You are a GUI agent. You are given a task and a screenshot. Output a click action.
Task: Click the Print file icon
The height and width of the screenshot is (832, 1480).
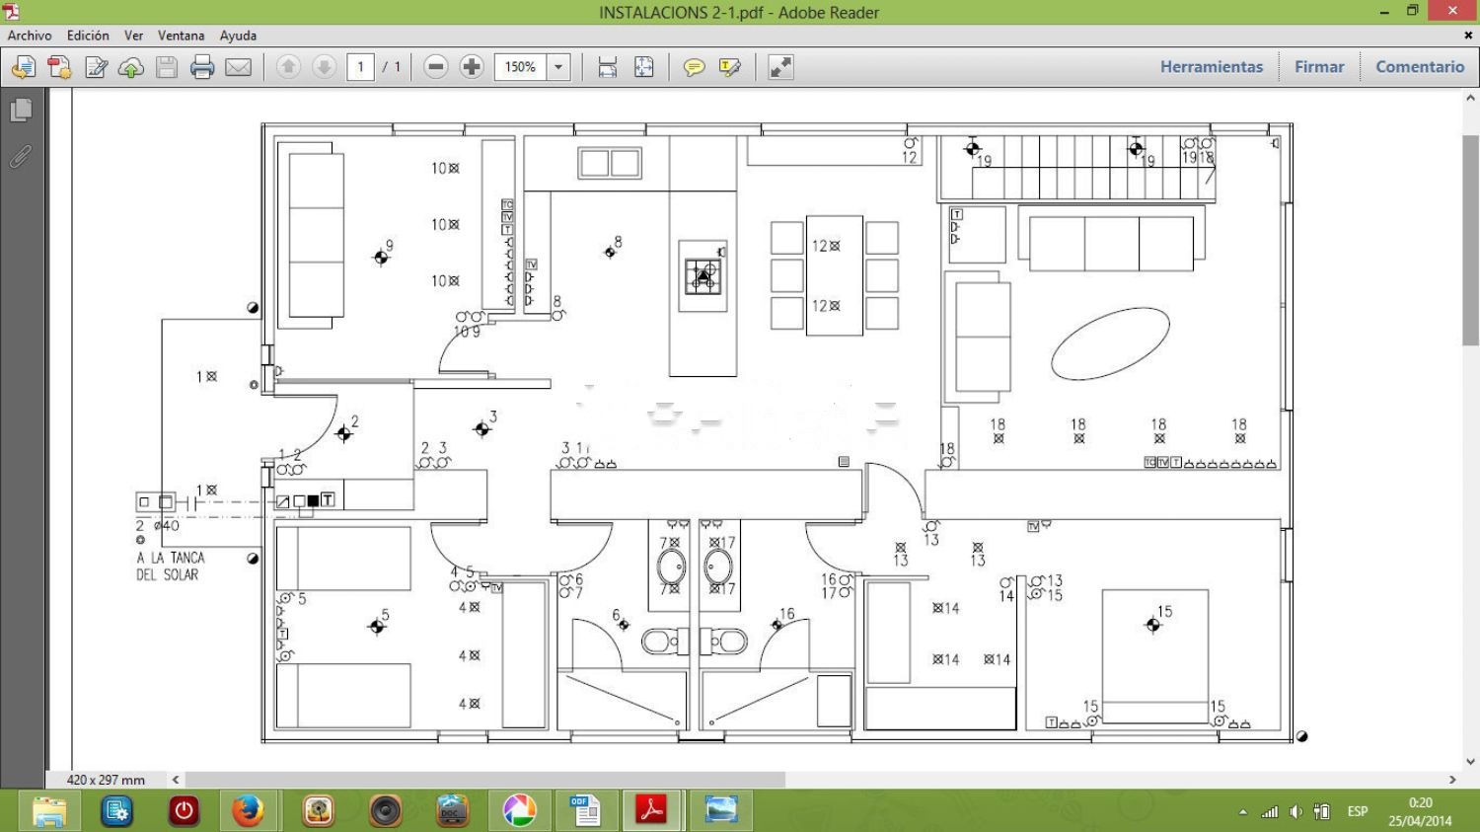[202, 67]
